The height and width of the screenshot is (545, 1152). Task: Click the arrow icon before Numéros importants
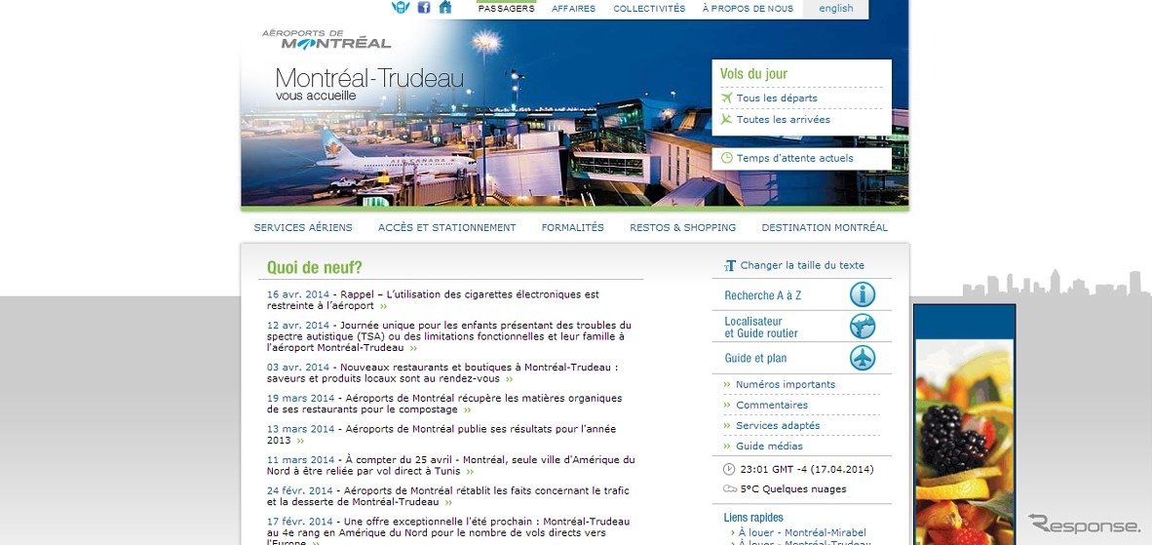[727, 384]
